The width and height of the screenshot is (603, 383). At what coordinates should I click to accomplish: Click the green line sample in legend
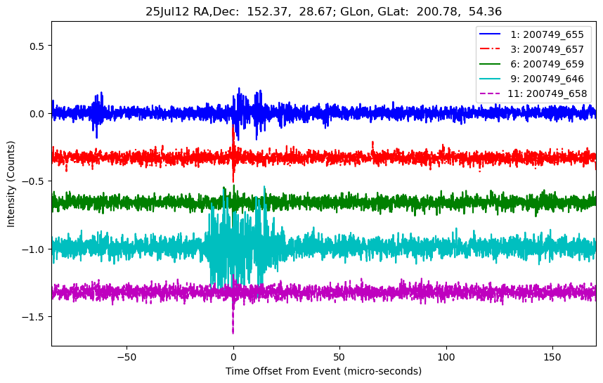pyautogui.click(x=490, y=64)
